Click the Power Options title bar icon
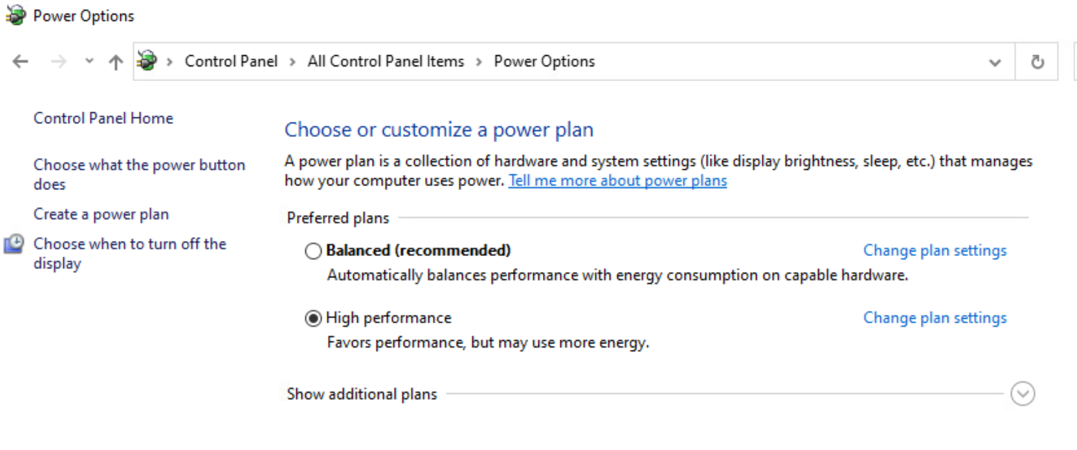This screenshot has height=450, width=1077. [16, 14]
